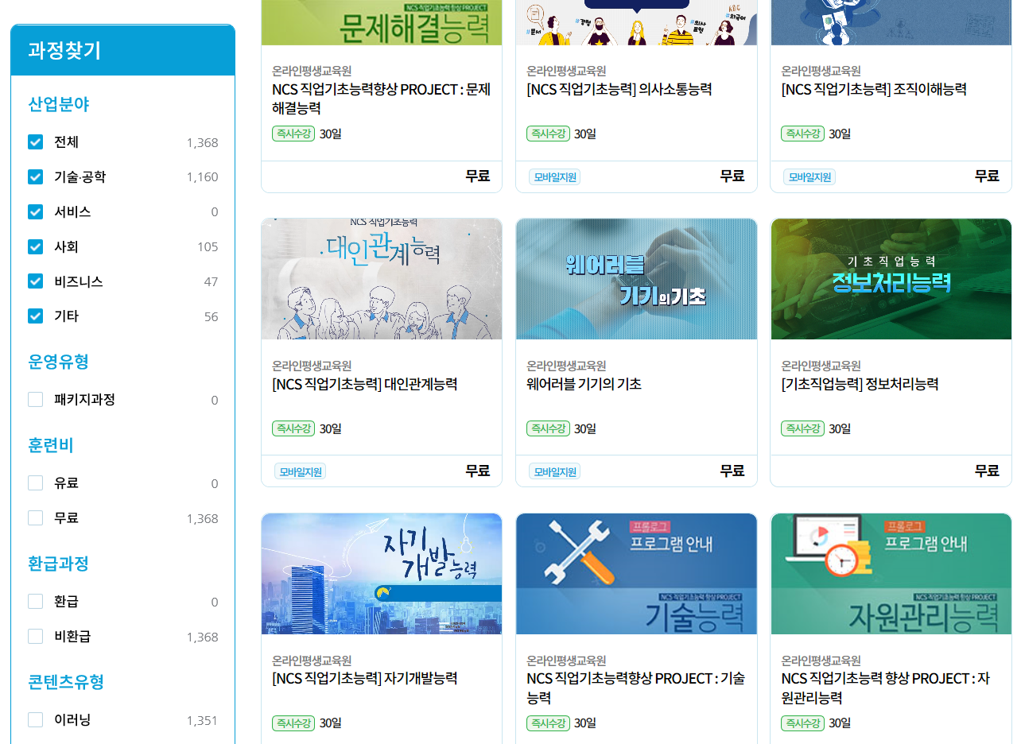Open the 기술능력 course thumbnail
Image resolution: width=1021 pixels, height=744 pixels.
636,574
